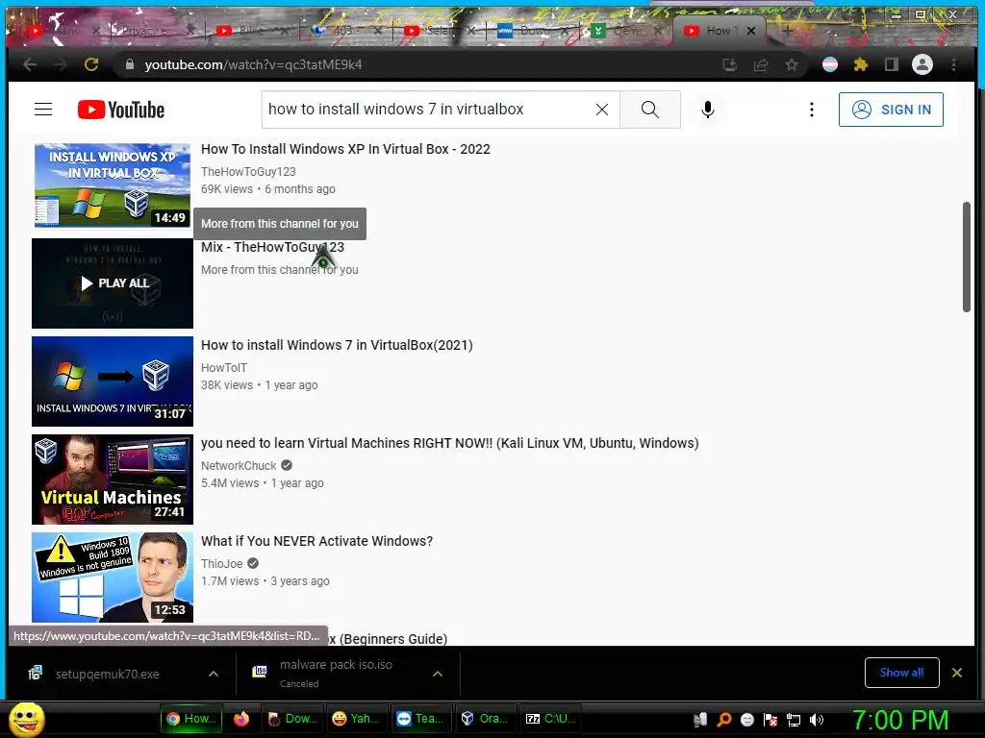View site info via padlock icon

coord(130,64)
